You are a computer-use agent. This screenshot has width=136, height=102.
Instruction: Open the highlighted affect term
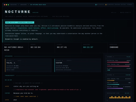pyautogui.click(x=43, y=28)
